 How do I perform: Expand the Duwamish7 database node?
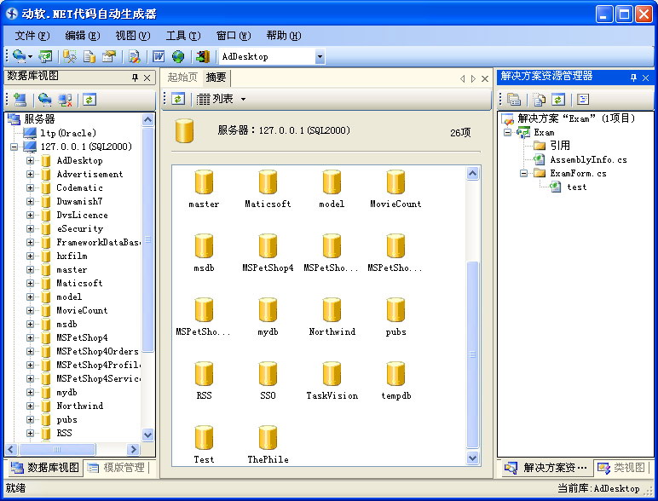[30, 201]
